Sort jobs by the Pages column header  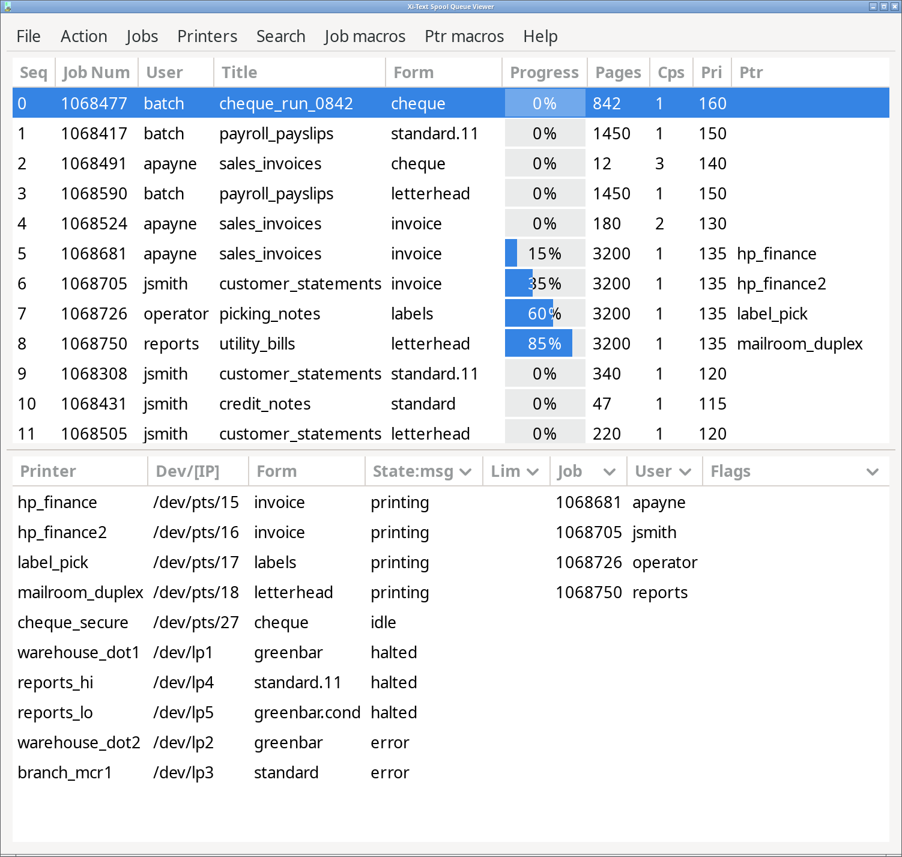[619, 73]
